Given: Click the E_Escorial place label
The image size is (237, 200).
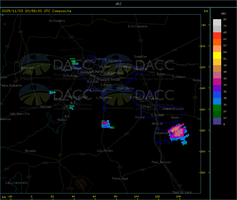Looking at the screenshot, I should (98, 90).
